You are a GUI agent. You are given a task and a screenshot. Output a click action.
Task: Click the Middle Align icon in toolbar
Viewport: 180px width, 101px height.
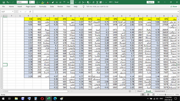click(68, 2)
